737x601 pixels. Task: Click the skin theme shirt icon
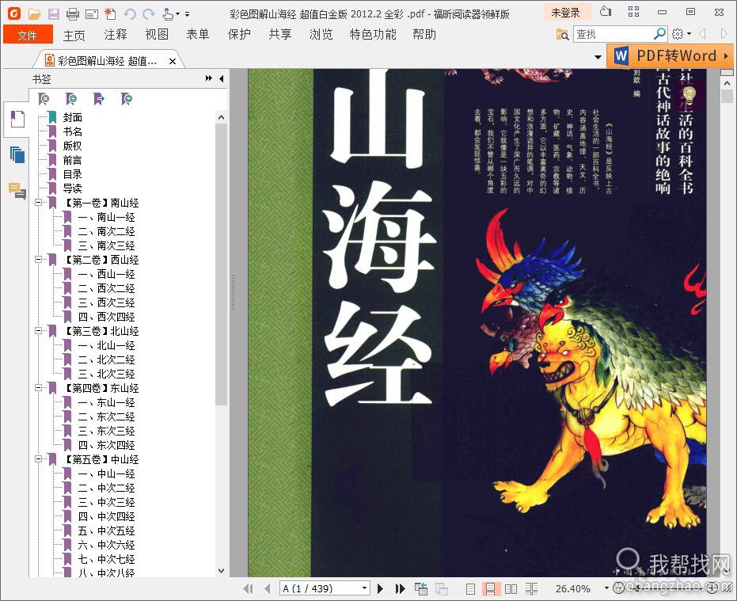(606, 12)
